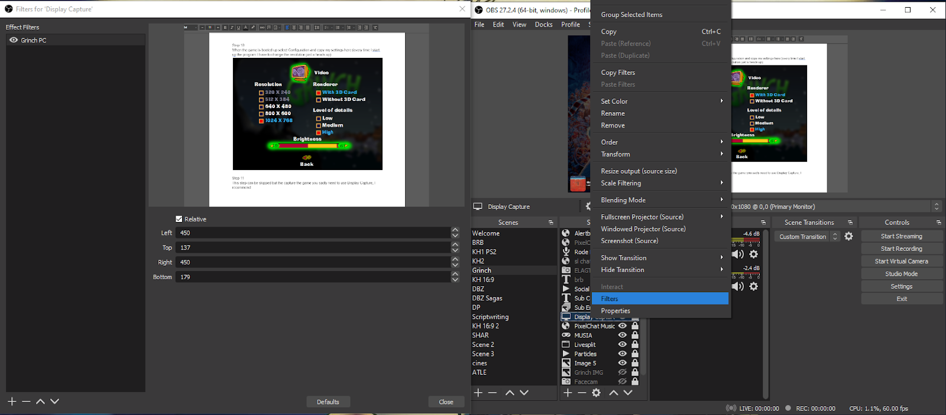Click the Left crop value field
The height and width of the screenshot is (415, 946).
[x=313, y=233]
